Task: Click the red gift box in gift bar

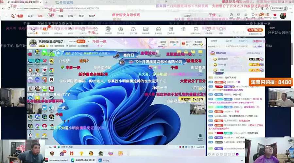Action: coord(72,154)
